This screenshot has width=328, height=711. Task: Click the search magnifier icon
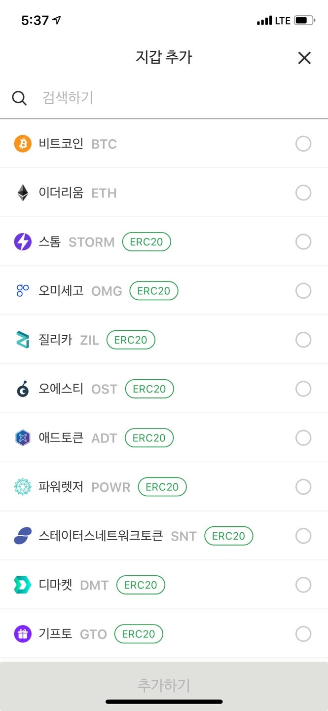20,98
